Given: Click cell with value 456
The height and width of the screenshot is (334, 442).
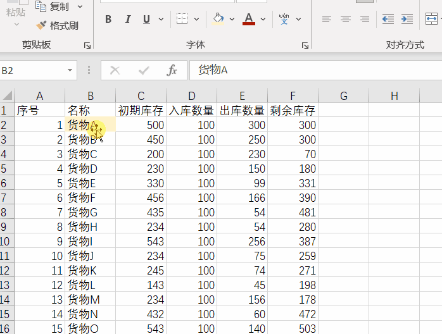Looking at the screenshot, I should (x=141, y=197).
